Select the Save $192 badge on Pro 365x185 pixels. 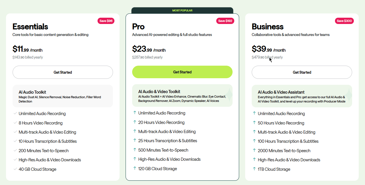tap(225, 21)
